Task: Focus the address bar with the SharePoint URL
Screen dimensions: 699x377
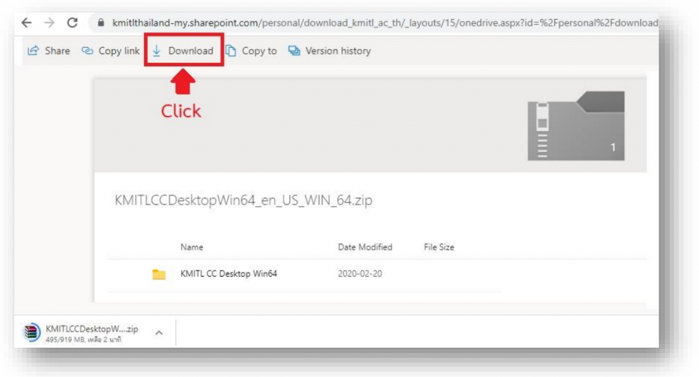Action: click(382, 22)
